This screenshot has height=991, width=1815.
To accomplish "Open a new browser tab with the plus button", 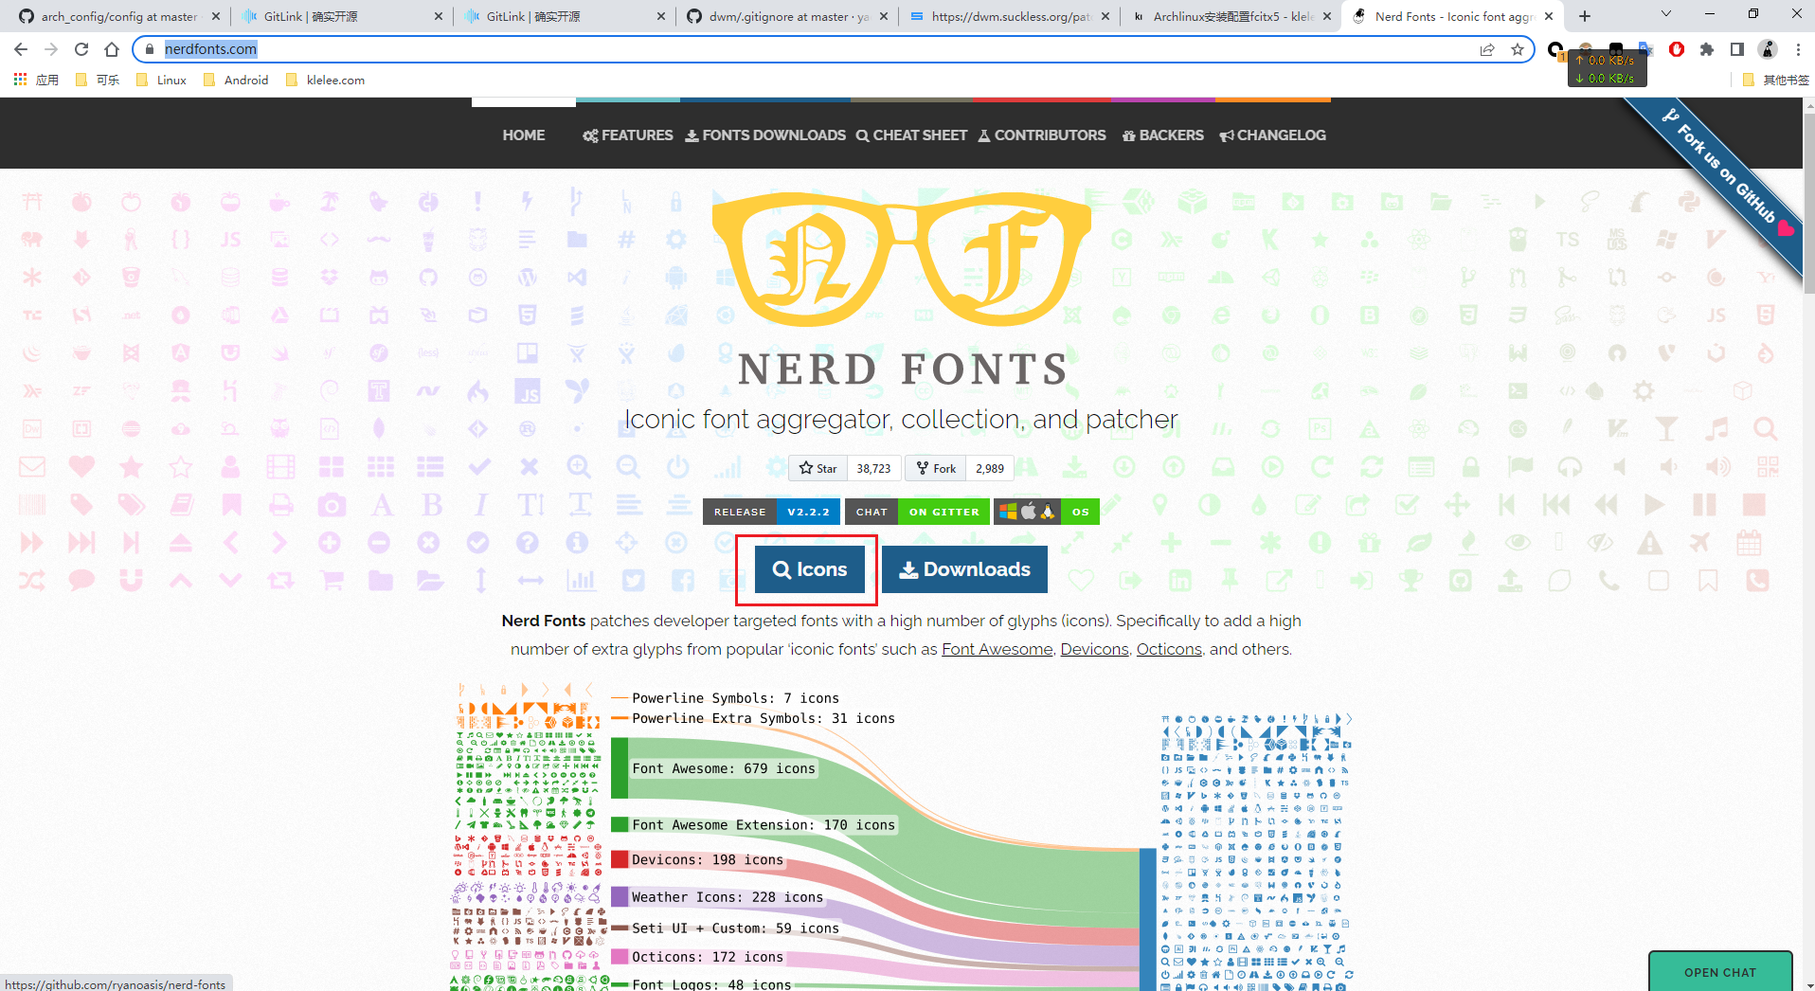I will click(x=1585, y=16).
